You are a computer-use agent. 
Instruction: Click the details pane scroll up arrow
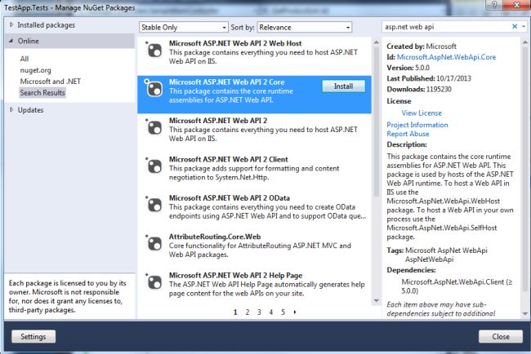[525, 42]
